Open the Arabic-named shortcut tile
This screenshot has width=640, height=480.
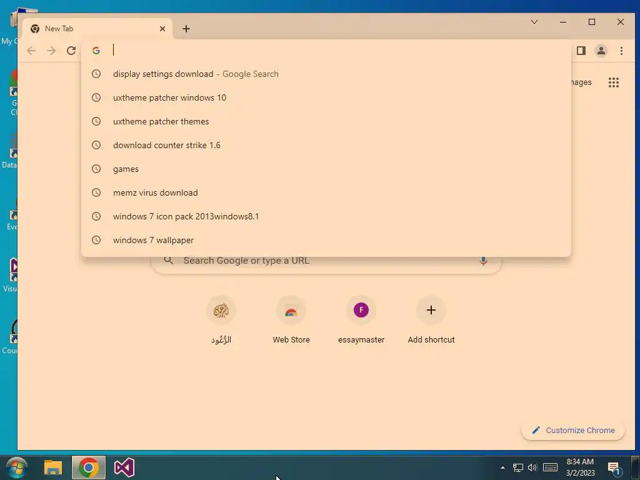pyautogui.click(x=221, y=321)
